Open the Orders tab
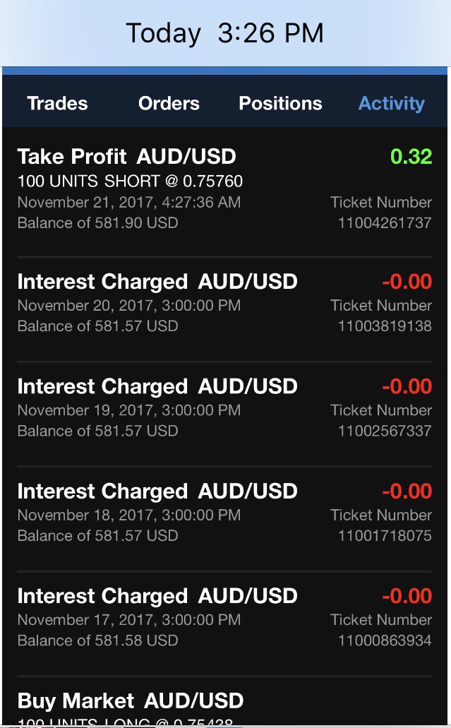Viewport: 451px width, 728px height. pyautogui.click(x=169, y=103)
